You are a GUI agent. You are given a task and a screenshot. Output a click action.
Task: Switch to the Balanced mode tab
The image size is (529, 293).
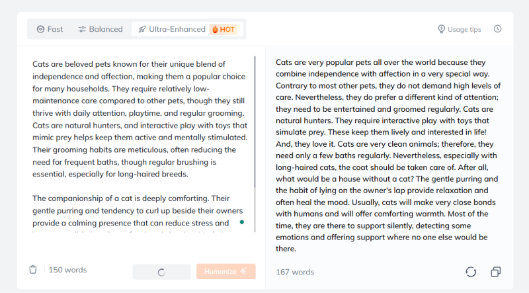coord(100,29)
